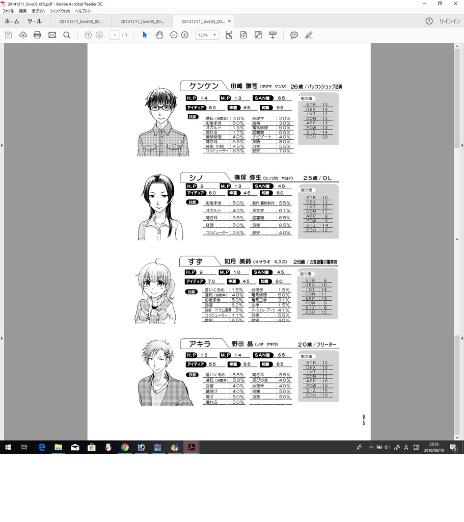The image size is (464, 522).
Task: Close the active document tab
Action: [229, 21]
